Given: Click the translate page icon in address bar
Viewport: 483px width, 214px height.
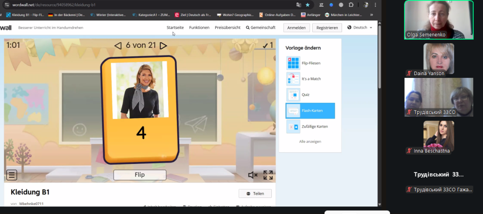Looking at the screenshot, I should [299, 4].
